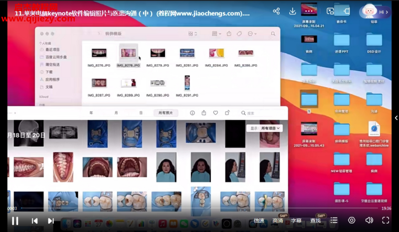Open the 高清 quality selector
Image resolution: width=399 pixels, height=232 pixels.
point(278,221)
